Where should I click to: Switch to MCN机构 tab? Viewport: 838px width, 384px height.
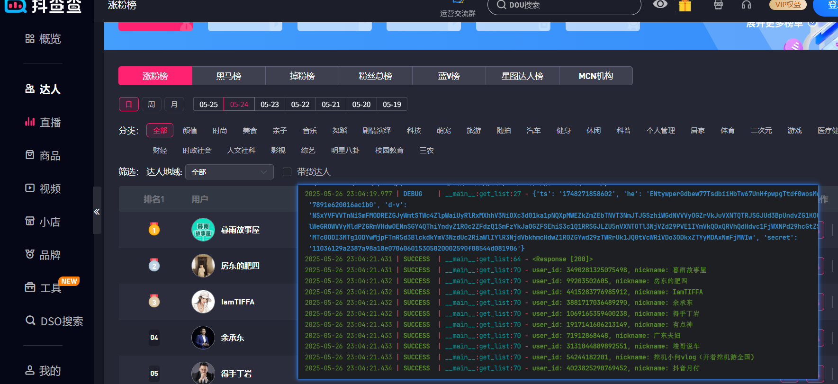(x=596, y=76)
